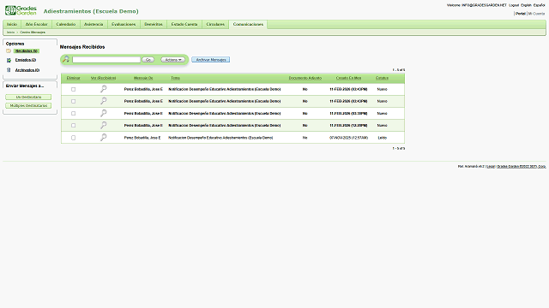The height and width of the screenshot is (308, 549).
Task: Sort by the Mensaje De column header
Action: point(143,78)
